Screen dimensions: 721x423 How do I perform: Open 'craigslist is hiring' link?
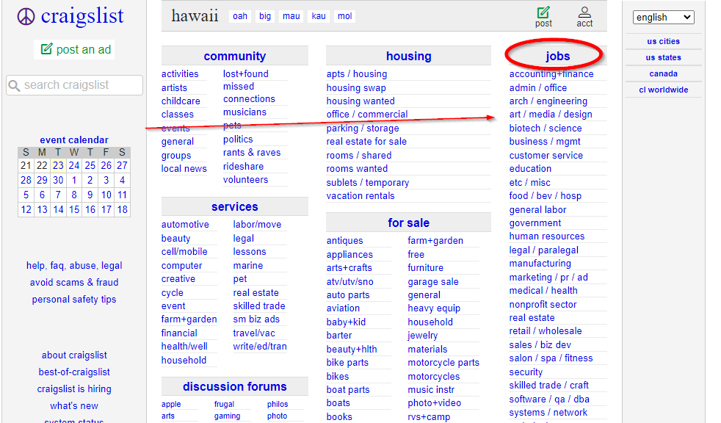pos(74,389)
